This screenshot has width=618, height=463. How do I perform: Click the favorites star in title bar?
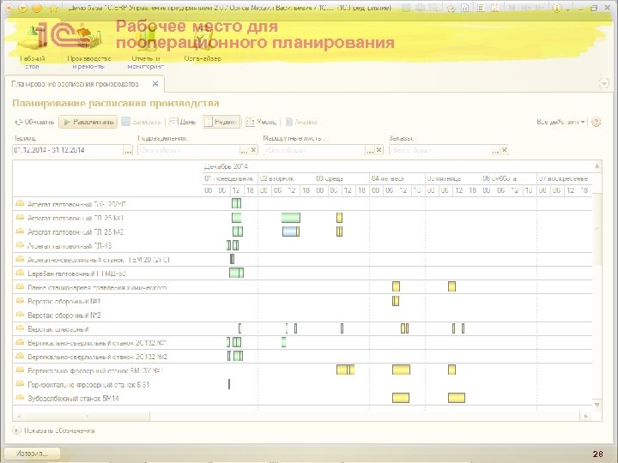(53, 9)
